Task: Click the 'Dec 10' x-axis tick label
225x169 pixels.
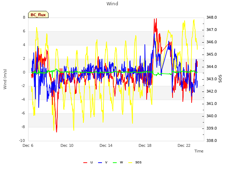Action: point(67,145)
